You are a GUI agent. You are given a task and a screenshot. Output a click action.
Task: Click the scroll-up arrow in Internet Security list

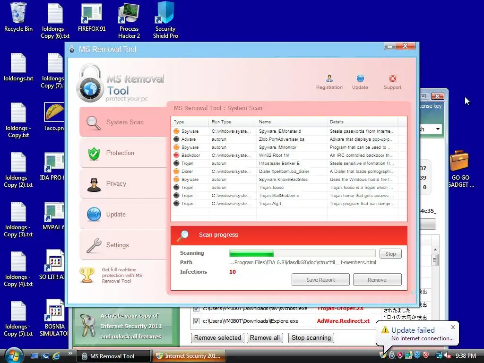(435, 250)
